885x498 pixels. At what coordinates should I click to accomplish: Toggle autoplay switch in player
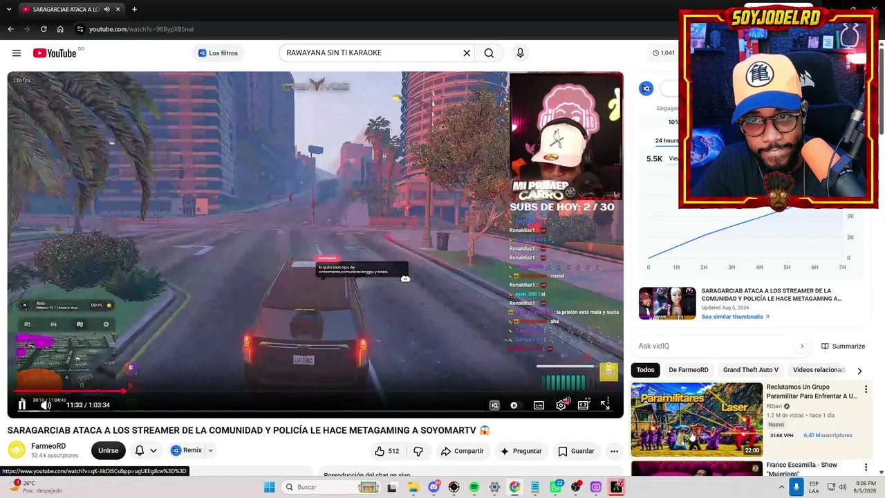point(514,405)
